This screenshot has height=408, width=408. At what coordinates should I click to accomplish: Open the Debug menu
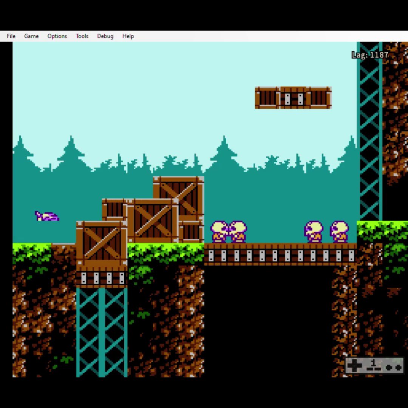[105, 36]
